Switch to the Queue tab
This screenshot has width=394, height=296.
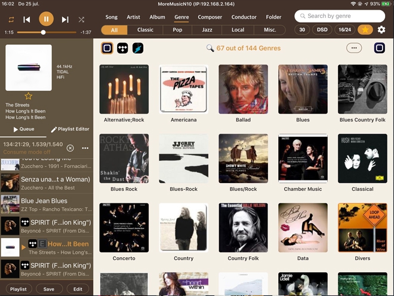(24, 129)
